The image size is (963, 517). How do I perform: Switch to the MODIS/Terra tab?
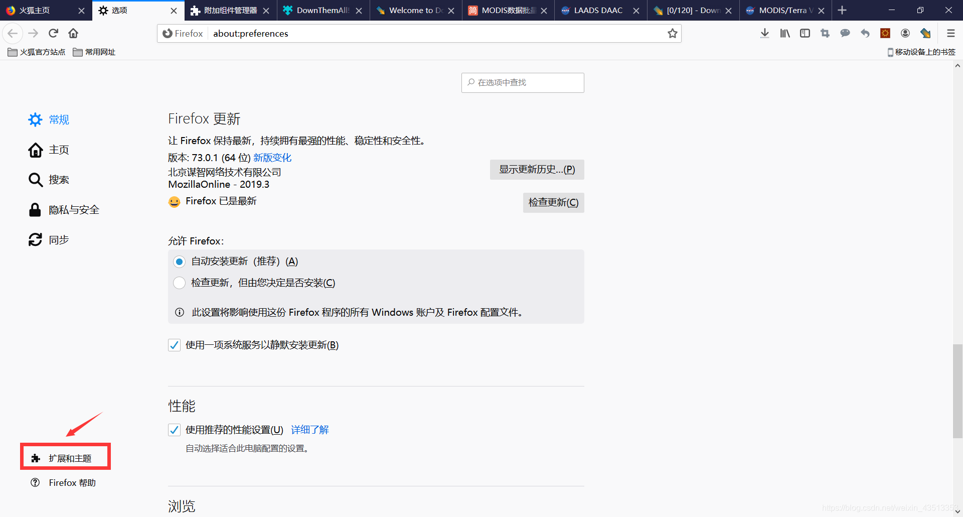[x=785, y=10]
